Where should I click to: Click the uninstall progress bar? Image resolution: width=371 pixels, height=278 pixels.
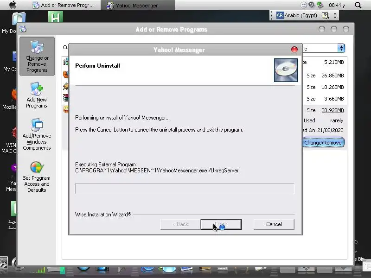[185, 189]
